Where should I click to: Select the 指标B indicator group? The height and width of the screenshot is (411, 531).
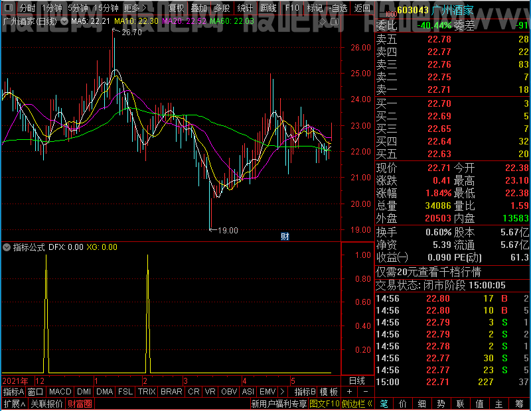coord(305,392)
